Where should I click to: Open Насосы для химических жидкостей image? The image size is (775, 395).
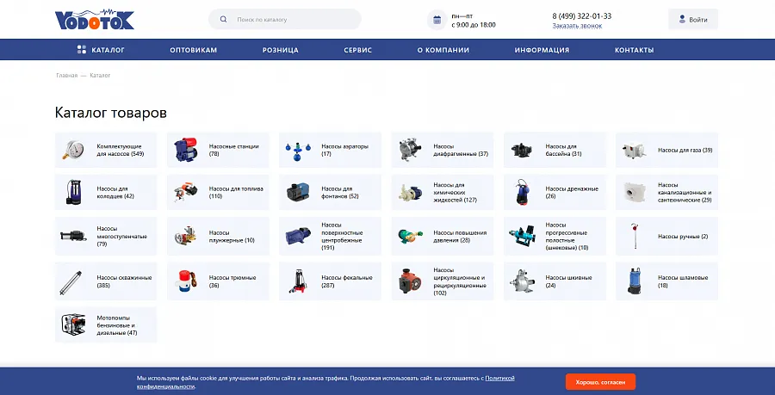pyautogui.click(x=410, y=192)
